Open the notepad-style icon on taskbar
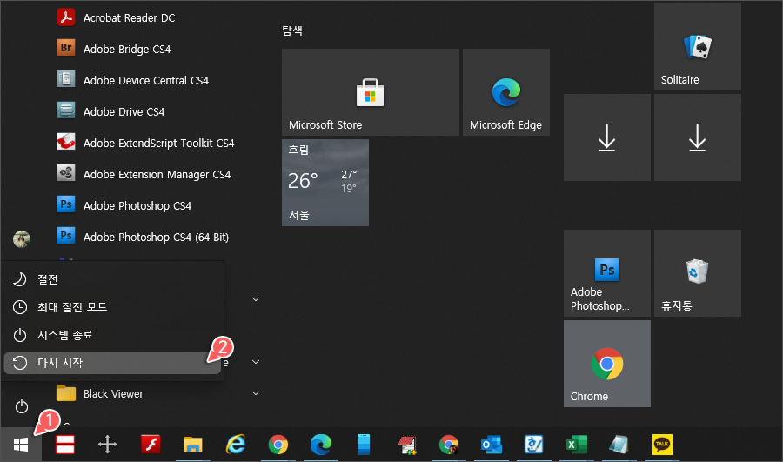 [619, 444]
